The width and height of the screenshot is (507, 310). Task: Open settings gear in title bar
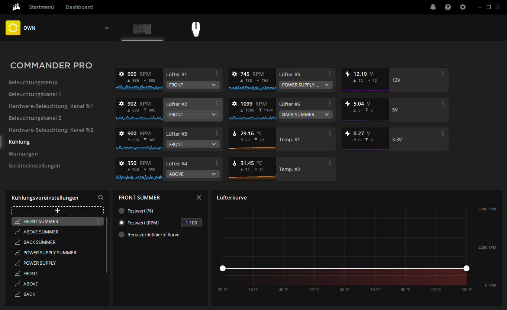[x=463, y=7]
